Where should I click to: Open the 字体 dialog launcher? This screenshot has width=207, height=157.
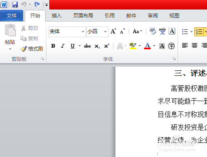[174, 59]
